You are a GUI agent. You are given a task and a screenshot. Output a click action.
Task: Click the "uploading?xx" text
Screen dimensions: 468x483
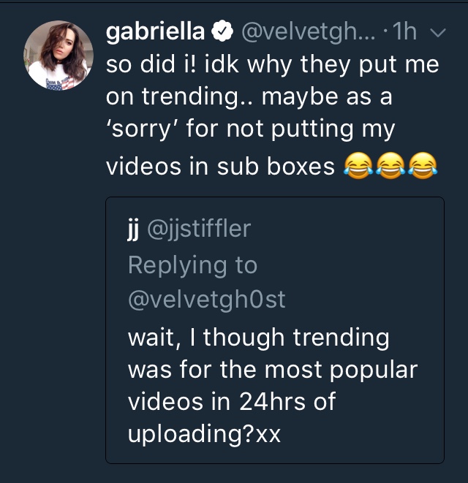(204, 434)
